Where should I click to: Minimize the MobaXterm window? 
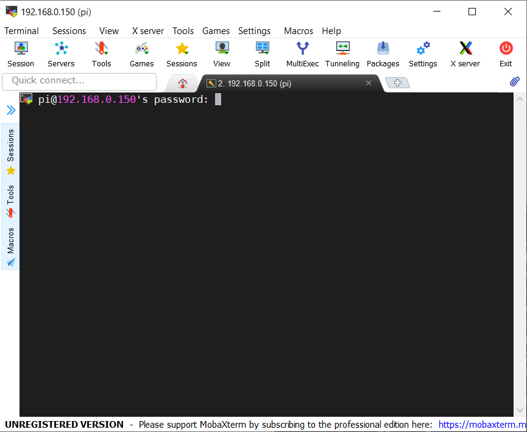437,12
